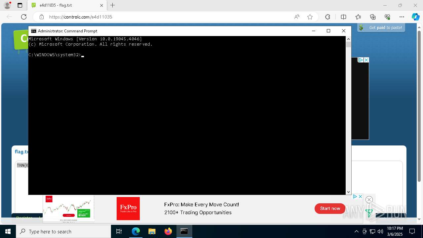Open the flag.txt paste title link
The width and height of the screenshot is (423, 238).
(x=21, y=152)
